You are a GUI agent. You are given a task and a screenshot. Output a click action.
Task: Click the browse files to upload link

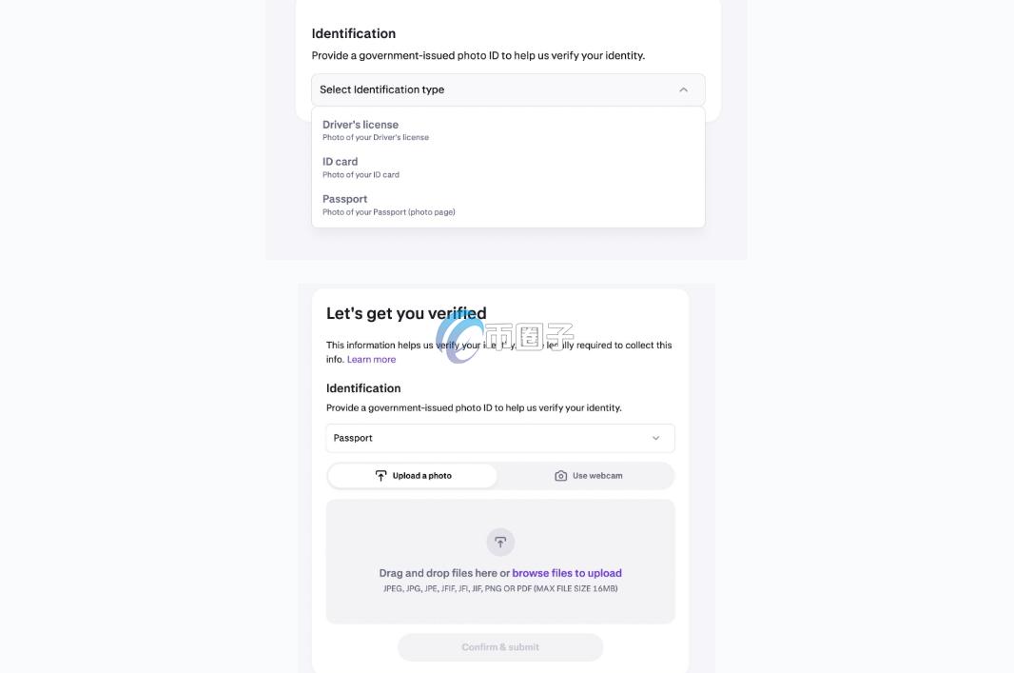click(x=567, y=573)
